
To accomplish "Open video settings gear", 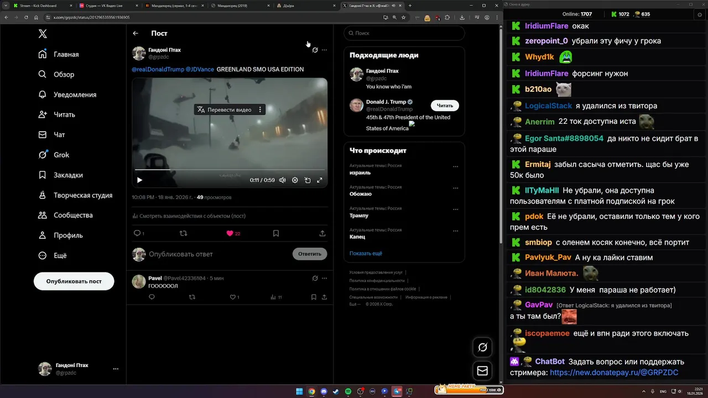I will [295, 180].
